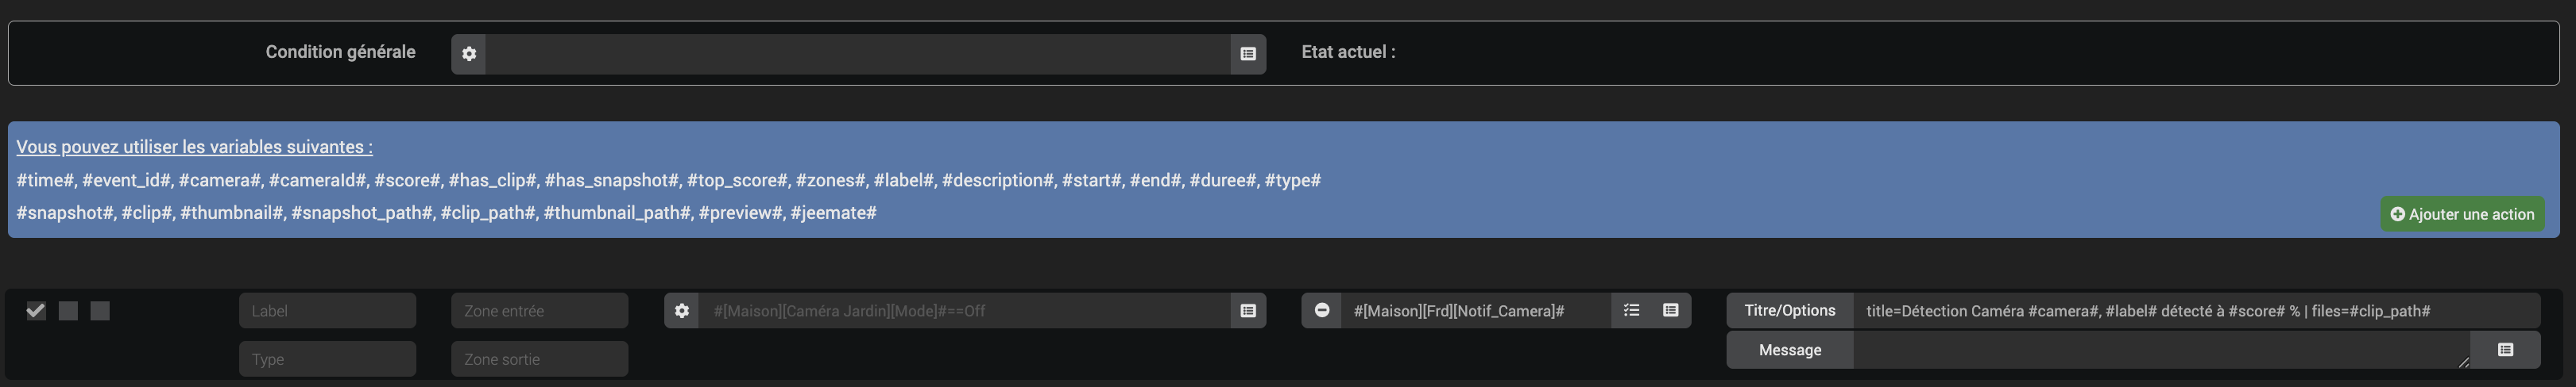Select the Type input field

[x=327, y=359]
